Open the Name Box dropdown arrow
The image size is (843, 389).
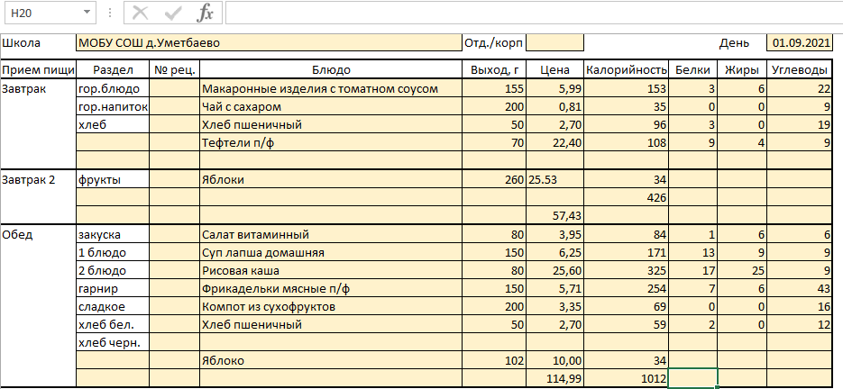pos(87,13)
